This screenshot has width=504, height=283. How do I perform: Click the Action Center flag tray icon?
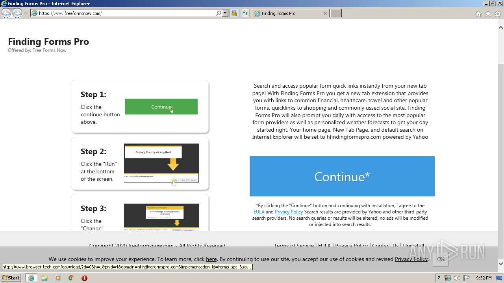coord(466,278)
